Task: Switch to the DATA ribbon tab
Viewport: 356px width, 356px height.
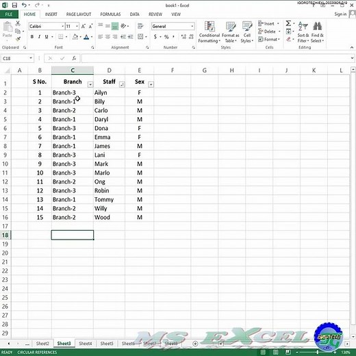Action: (135, 14)
